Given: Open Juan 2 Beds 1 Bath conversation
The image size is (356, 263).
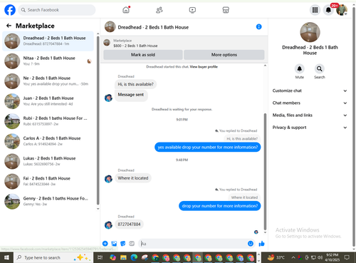Looking at the screenshot, I should click(x=48, y=101).
